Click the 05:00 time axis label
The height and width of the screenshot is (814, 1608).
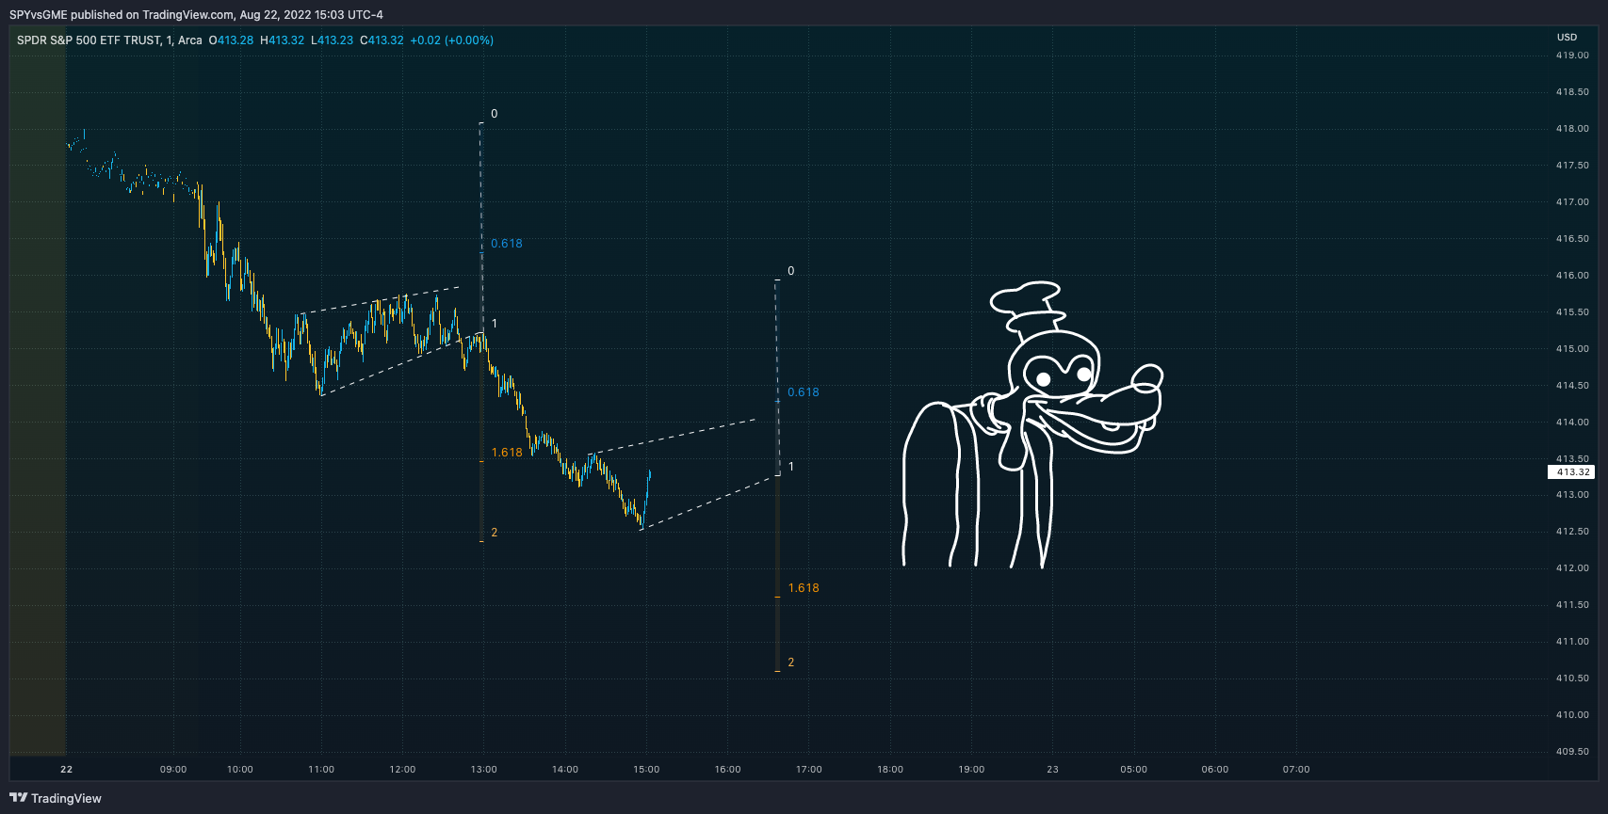point(1134,770)
